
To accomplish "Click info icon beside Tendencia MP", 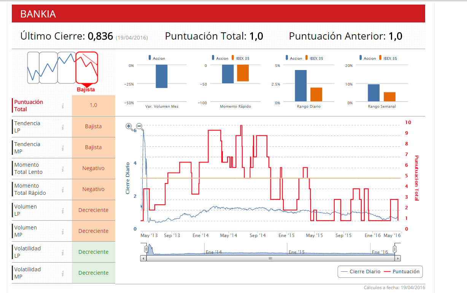I will pos(63,148).
